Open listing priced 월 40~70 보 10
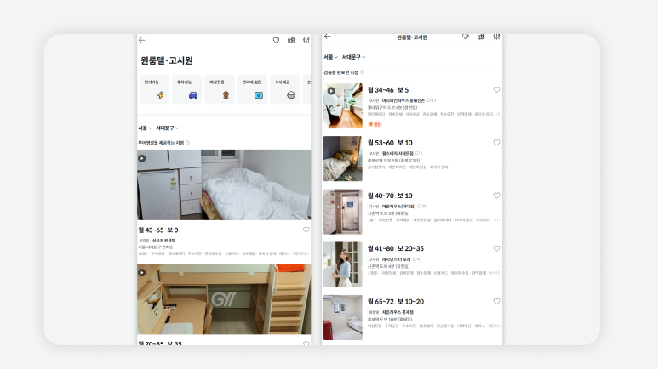 (x=390, y=196)
